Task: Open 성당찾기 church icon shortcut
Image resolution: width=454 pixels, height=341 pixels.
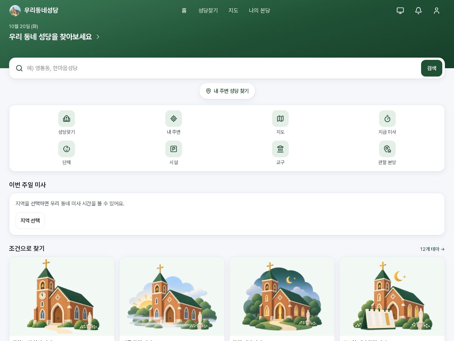Action: pyautogui.click(x=67, y=119)
